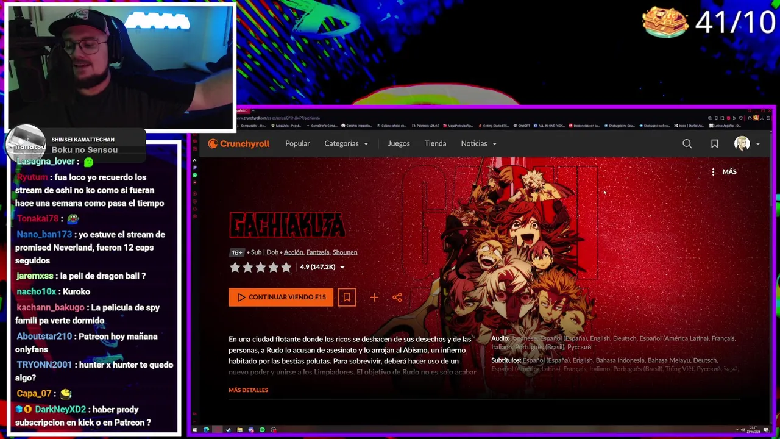
Task: Open Spotify from taskbar
Action: coord(262,430)
